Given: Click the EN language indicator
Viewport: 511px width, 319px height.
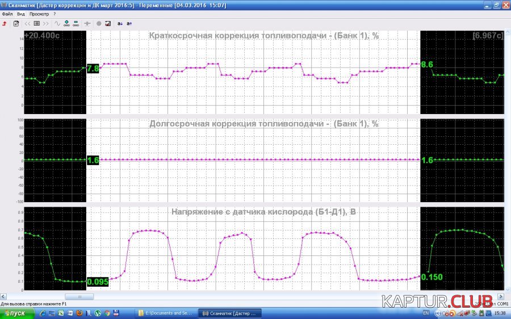Looking at the screenshot, I should 426,313.
